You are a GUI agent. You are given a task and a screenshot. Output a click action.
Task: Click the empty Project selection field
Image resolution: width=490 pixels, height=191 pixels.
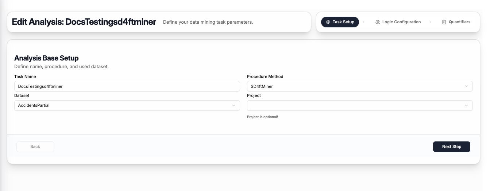click(354, 105)
